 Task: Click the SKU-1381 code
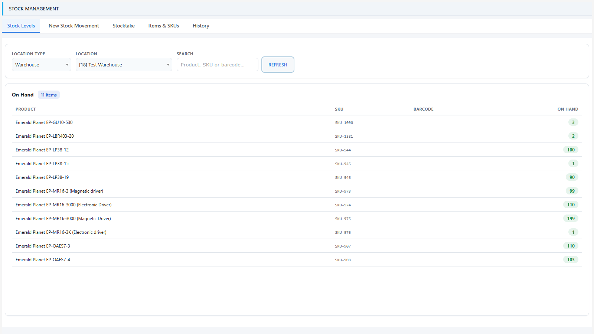(x=344, y=136)
